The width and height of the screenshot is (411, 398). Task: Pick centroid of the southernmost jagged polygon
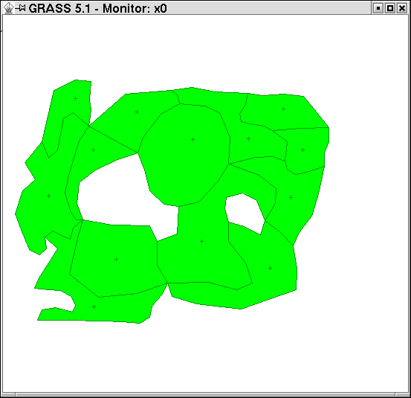tap(94, 306)
